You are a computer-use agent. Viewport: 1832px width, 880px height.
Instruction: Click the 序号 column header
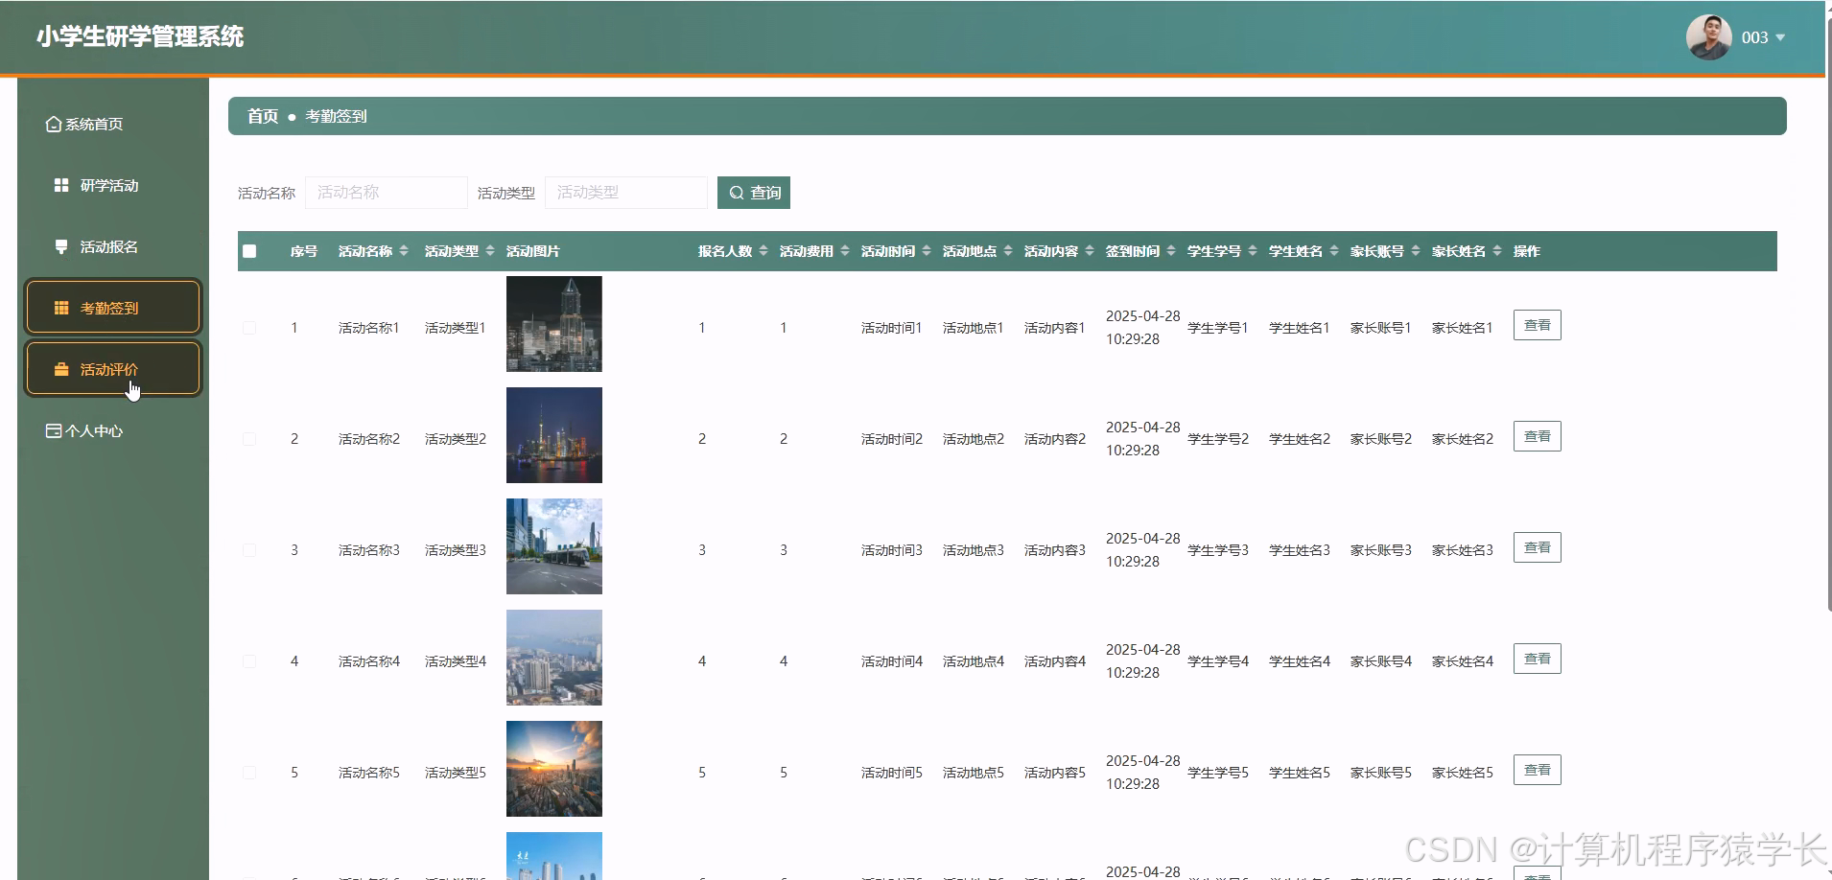(304, 251)
